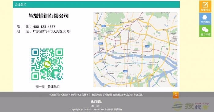Screen dimensions: 214x112
Task: Open 驾校首页 footer link
Action: [54, 95]
